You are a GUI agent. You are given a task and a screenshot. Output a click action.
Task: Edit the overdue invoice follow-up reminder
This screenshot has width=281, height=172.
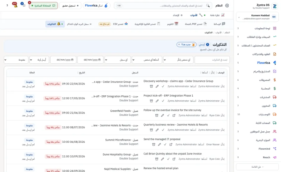(162, 115)
